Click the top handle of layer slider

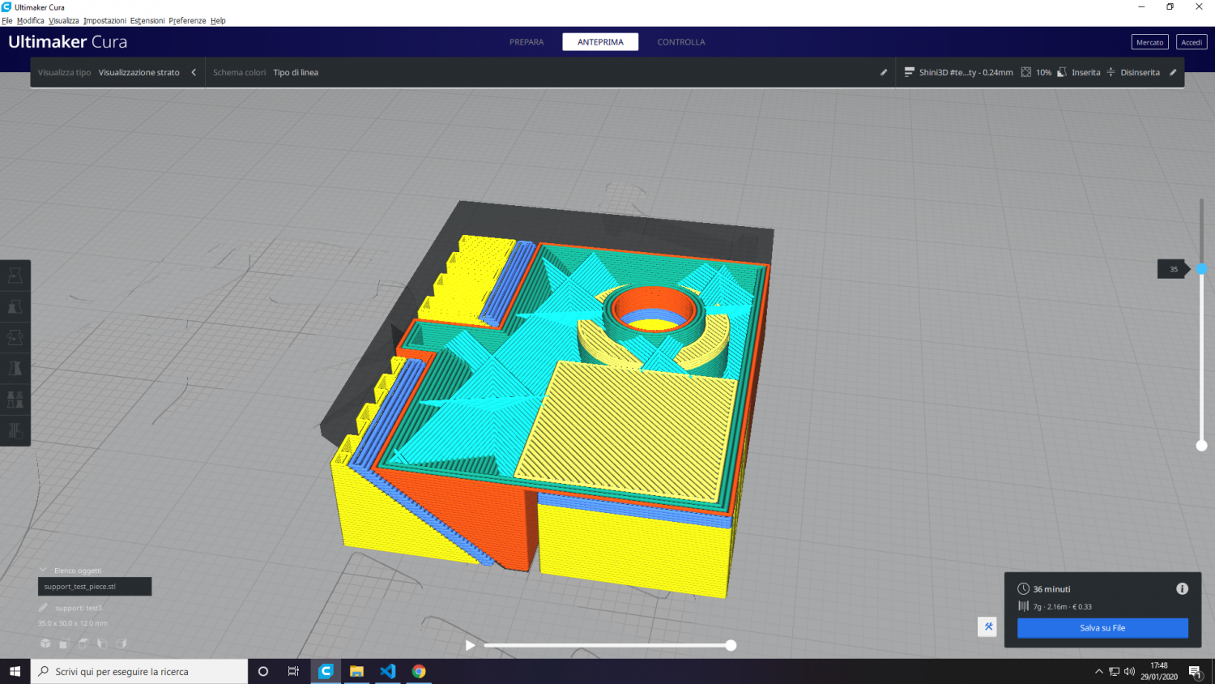tap(1201, 269)
